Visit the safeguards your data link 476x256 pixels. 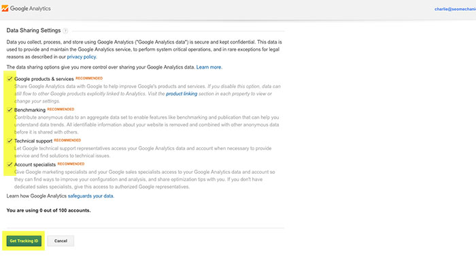pos(90,196)
